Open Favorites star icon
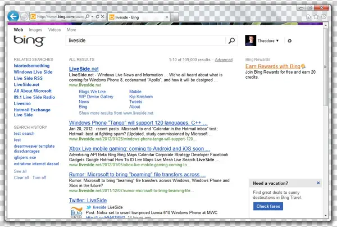This screenshot has width=337, height=227. click(x=316, y=16)
